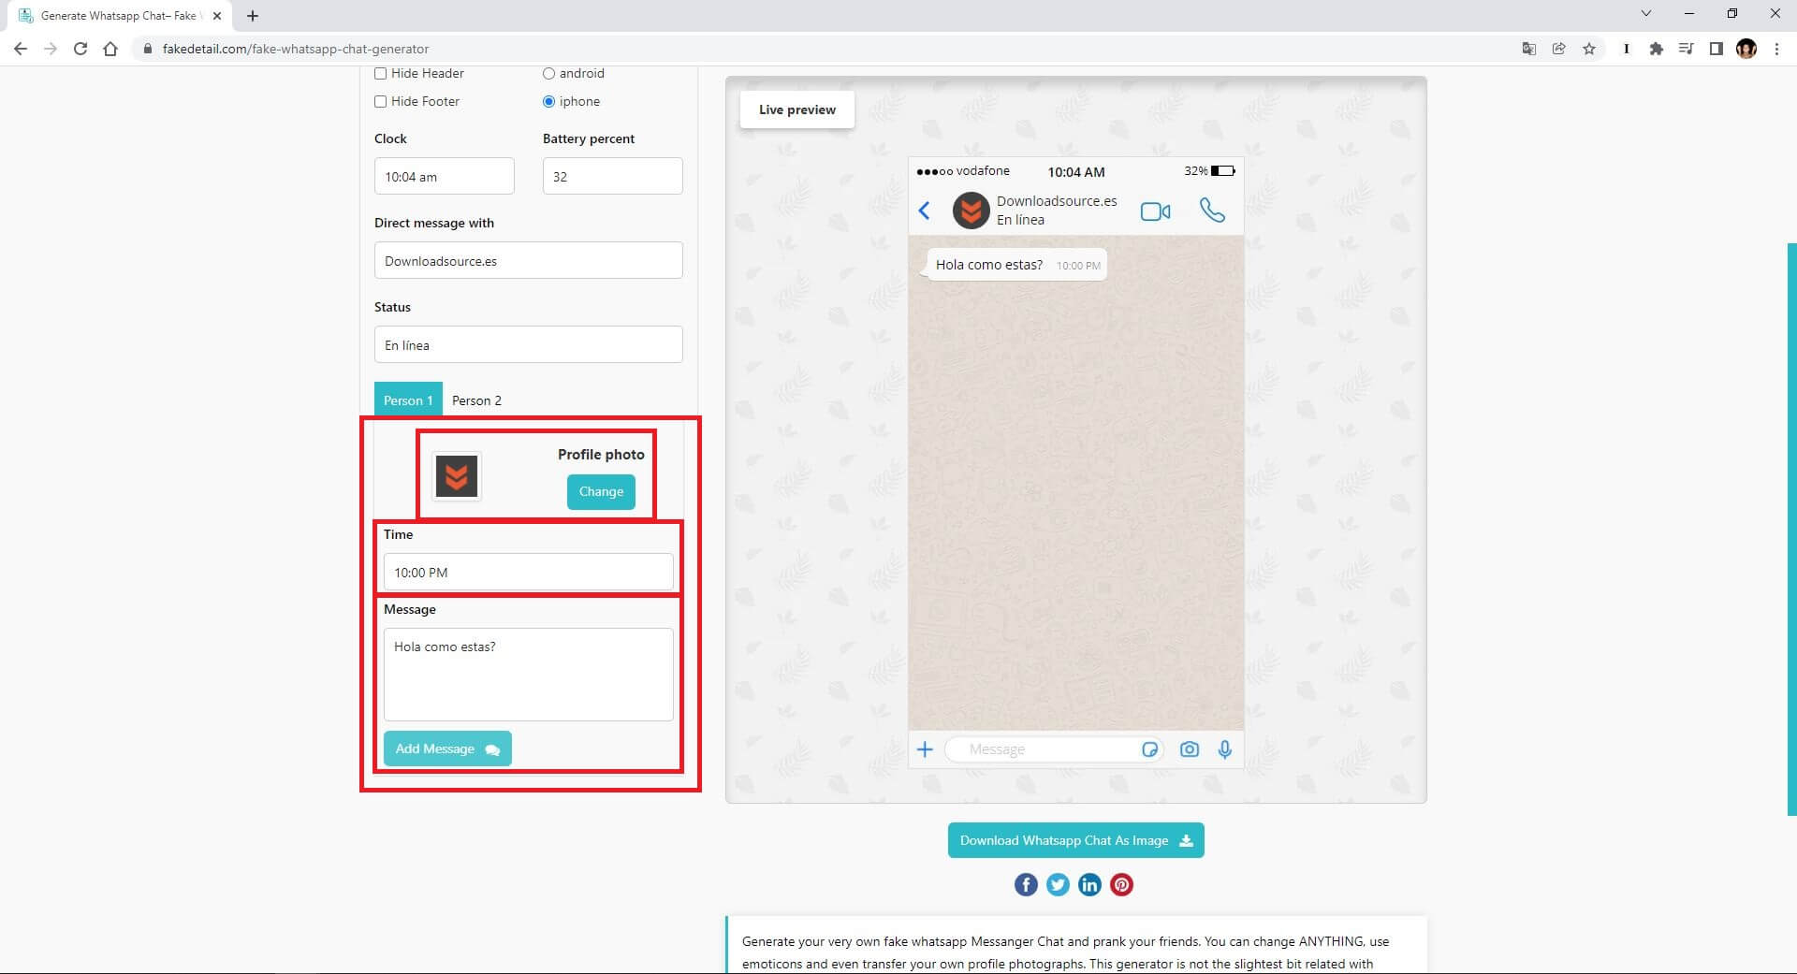Edit the Direct message with field
Image resolution: width=1797 pixels, height=974 pixels.
[x=529, y=260]
